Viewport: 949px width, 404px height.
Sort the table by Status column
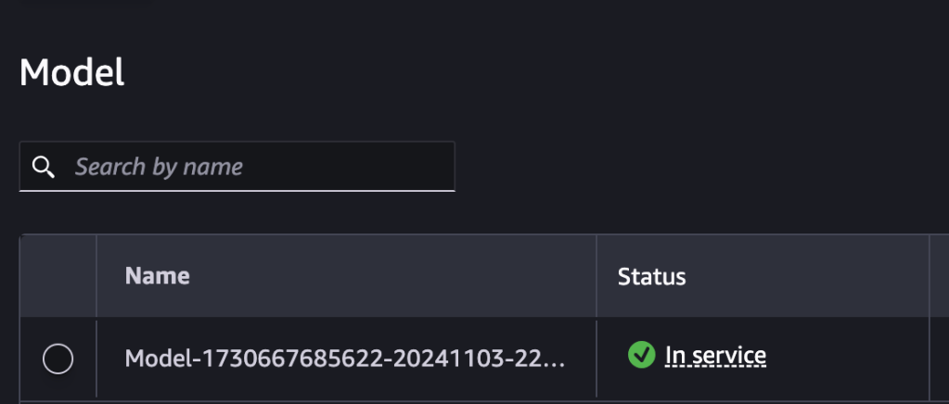651,276
